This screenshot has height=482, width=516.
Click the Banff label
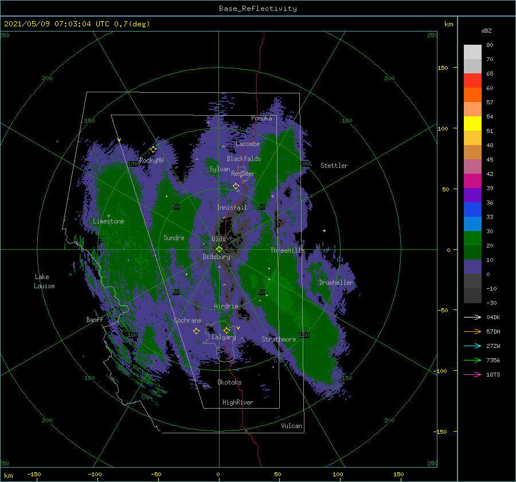(95, 319)
